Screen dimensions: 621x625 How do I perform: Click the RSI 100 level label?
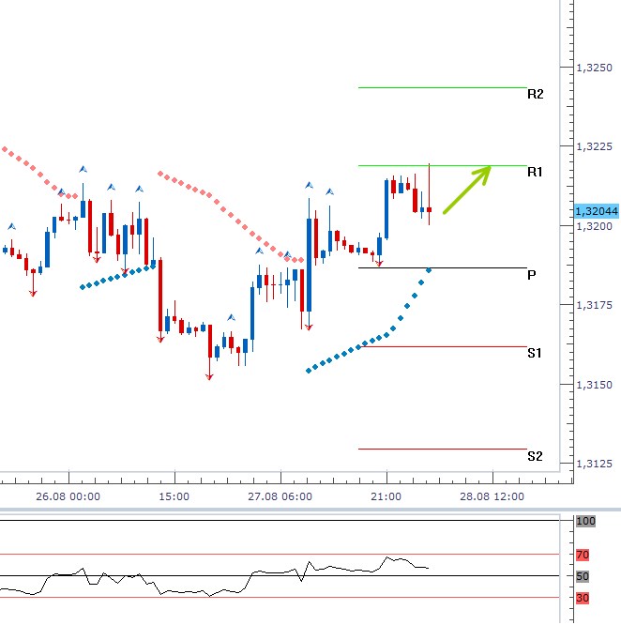(585, 521)
